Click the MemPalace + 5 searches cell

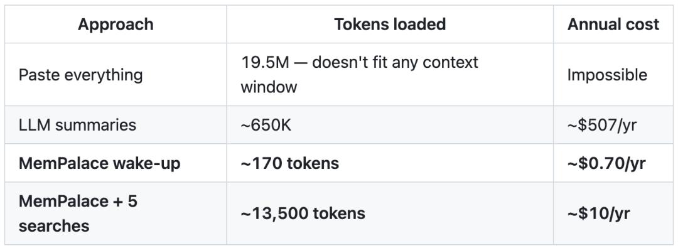(116, 213)
